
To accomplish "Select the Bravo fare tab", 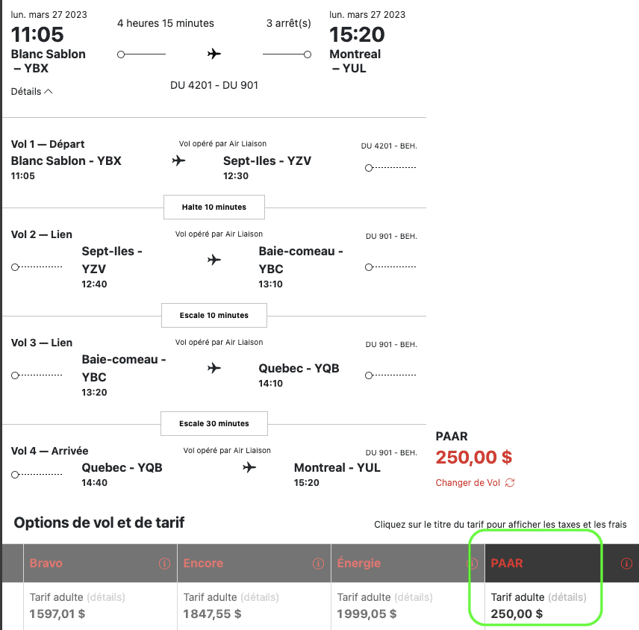I will [x=46, y=564].
